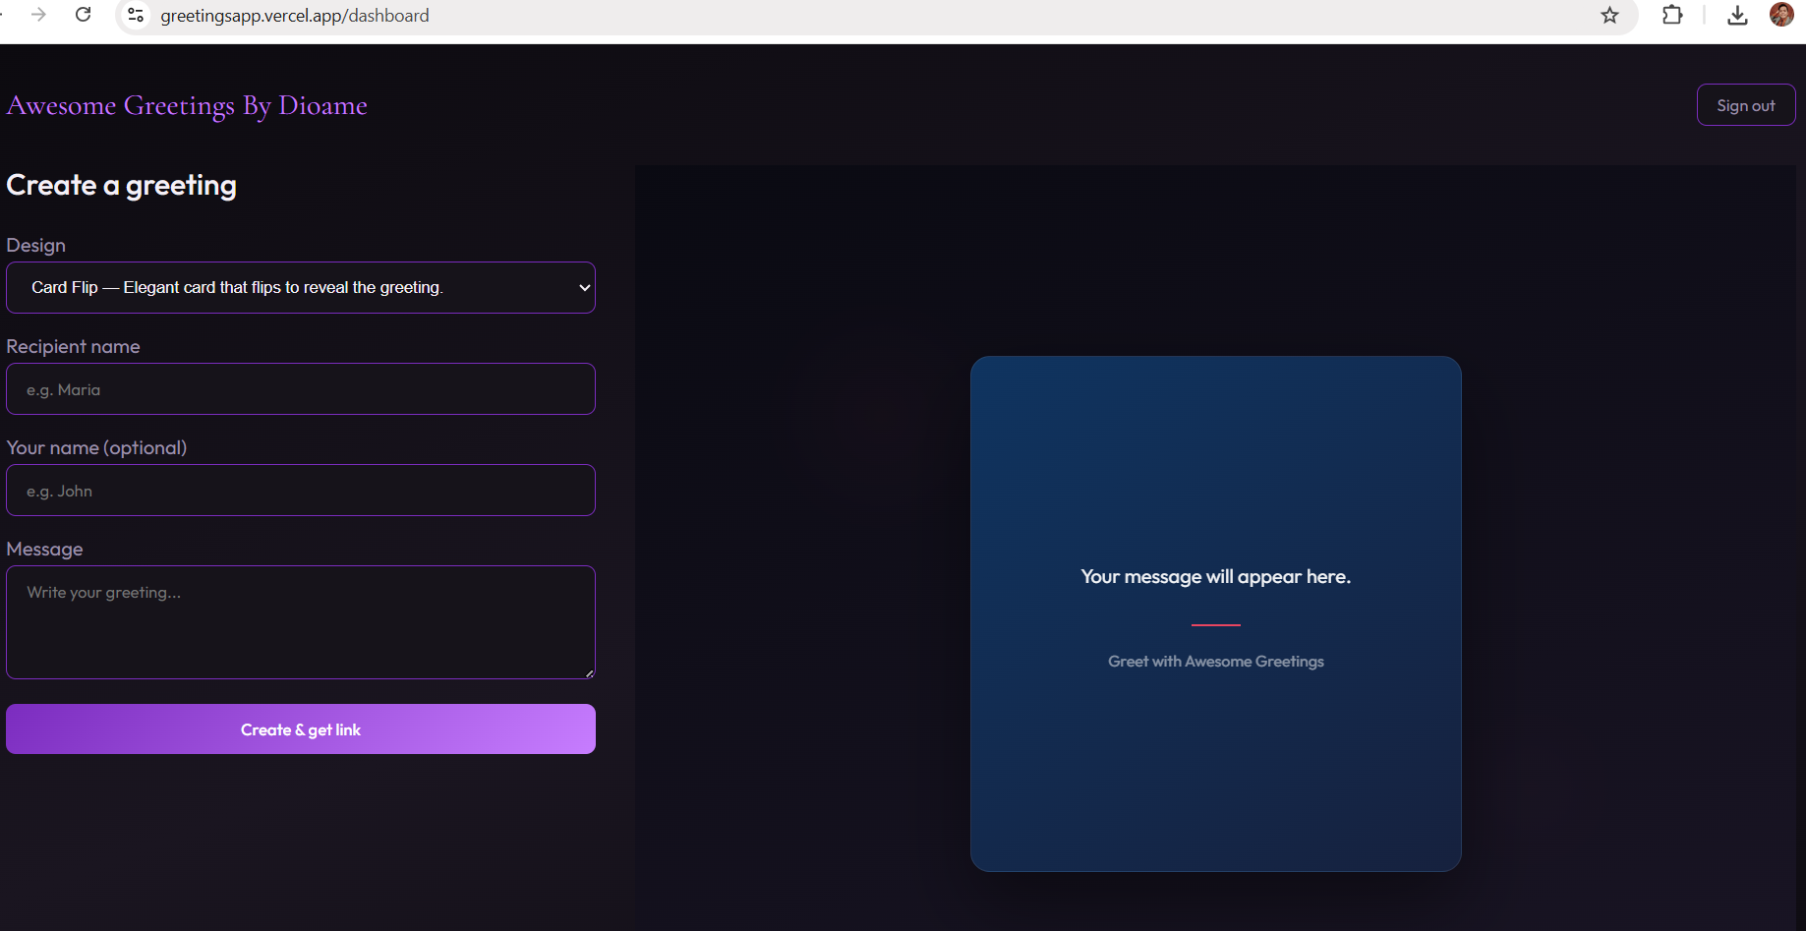Sign out of the account
This screenshot has width=1806, height=931.
pos(1746,105)
